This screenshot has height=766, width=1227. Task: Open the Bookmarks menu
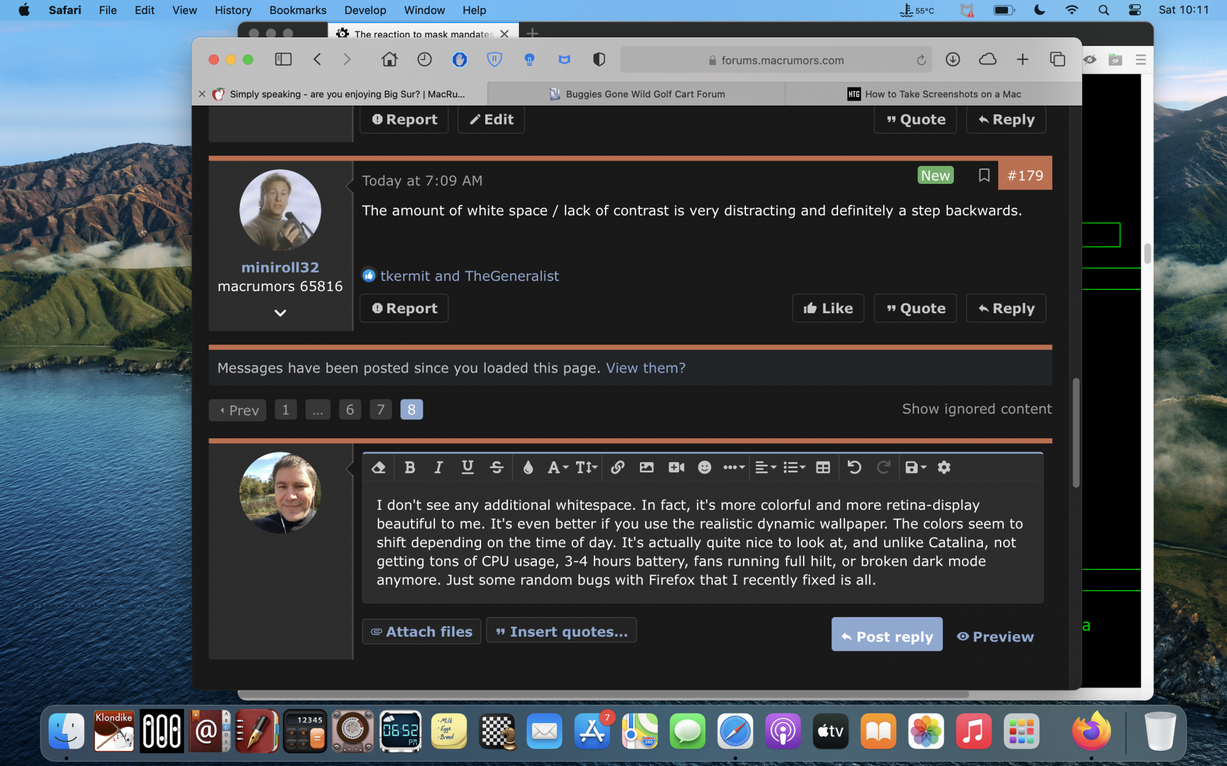click(x=298, y=10)
